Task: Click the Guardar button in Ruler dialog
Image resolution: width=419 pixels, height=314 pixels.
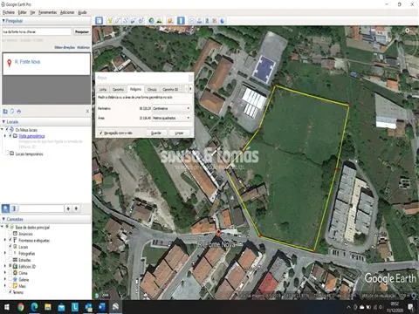Action: pos(156,133)
